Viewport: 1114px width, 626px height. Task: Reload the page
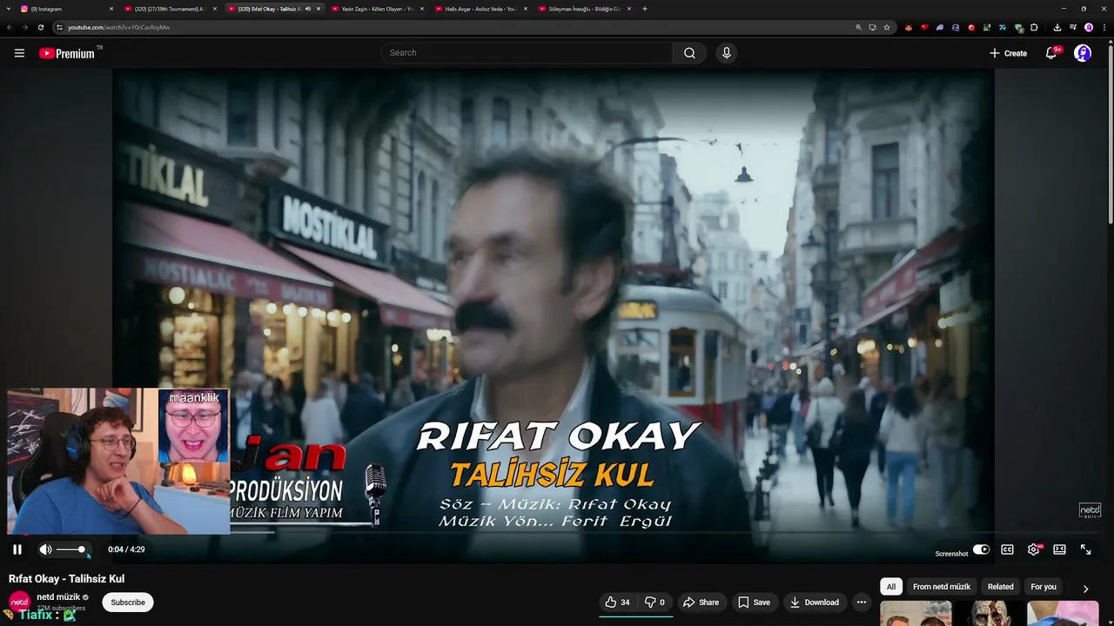click(40, 27)
